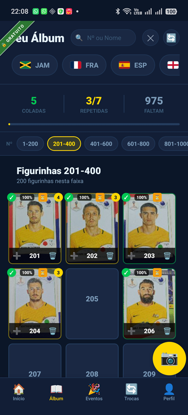Delete sticker 201 with trash icon
188x415 pixels.
[53, 256]
